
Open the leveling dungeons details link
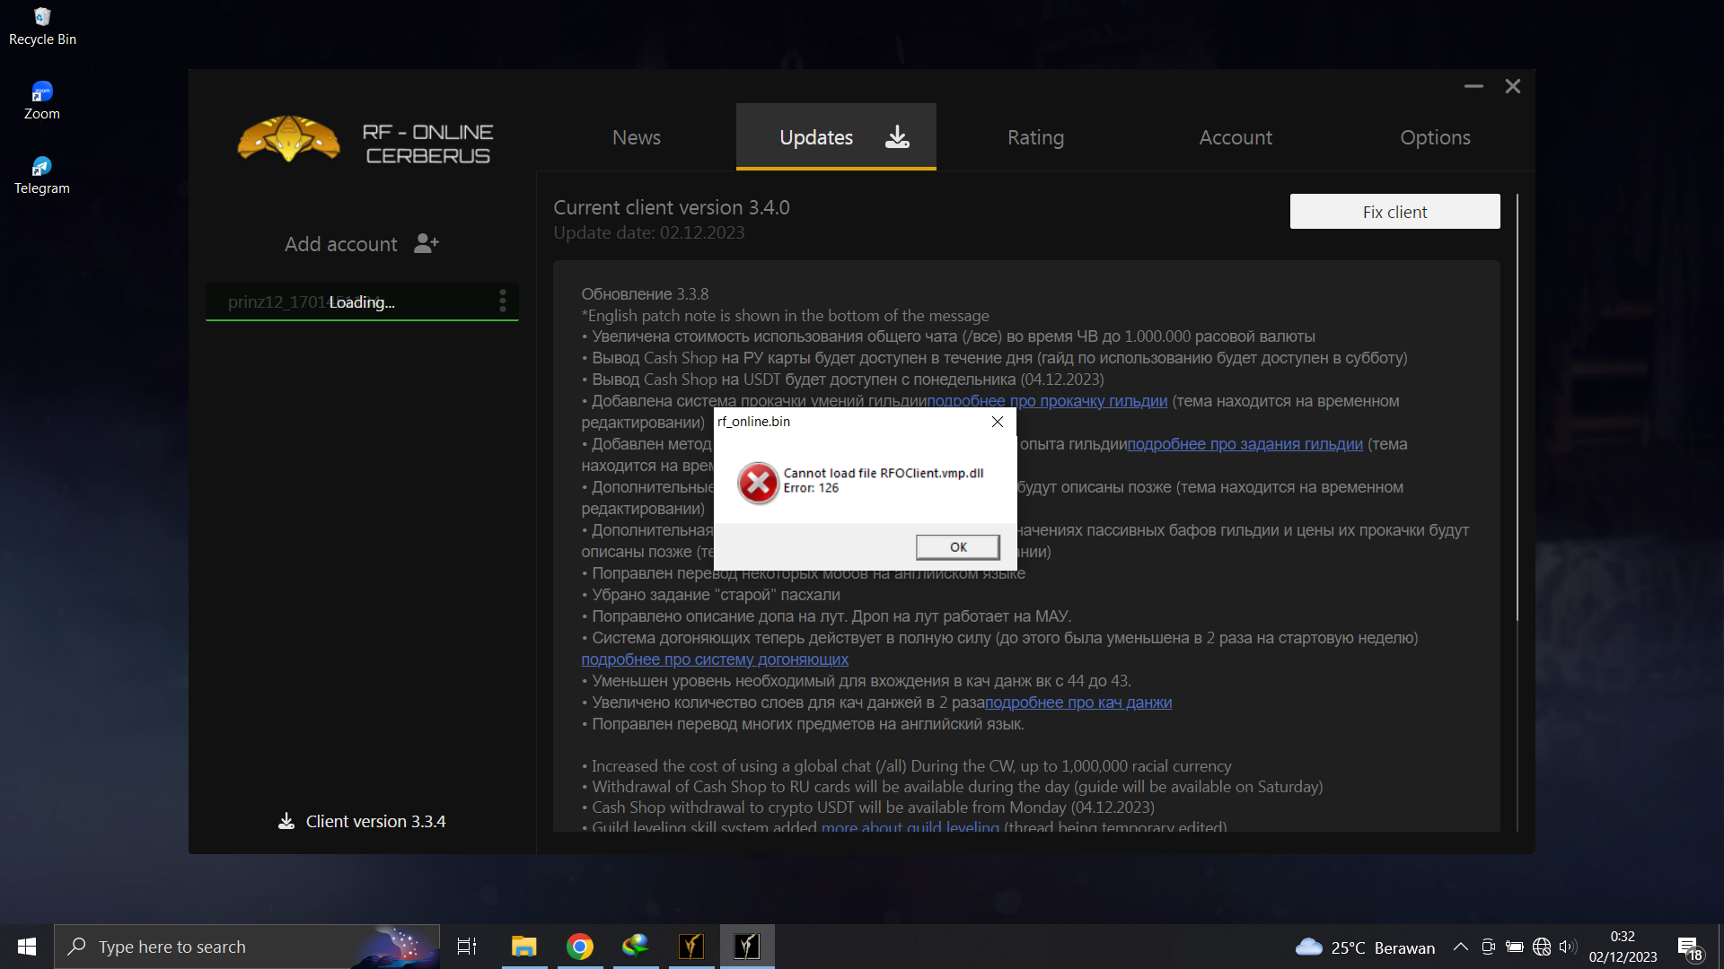(x=1078, y=703)
